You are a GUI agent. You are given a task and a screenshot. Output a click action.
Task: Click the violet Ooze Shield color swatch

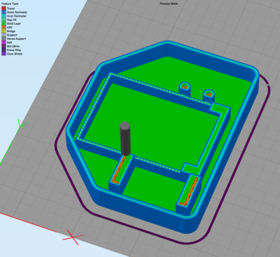(x=3, y=54)
